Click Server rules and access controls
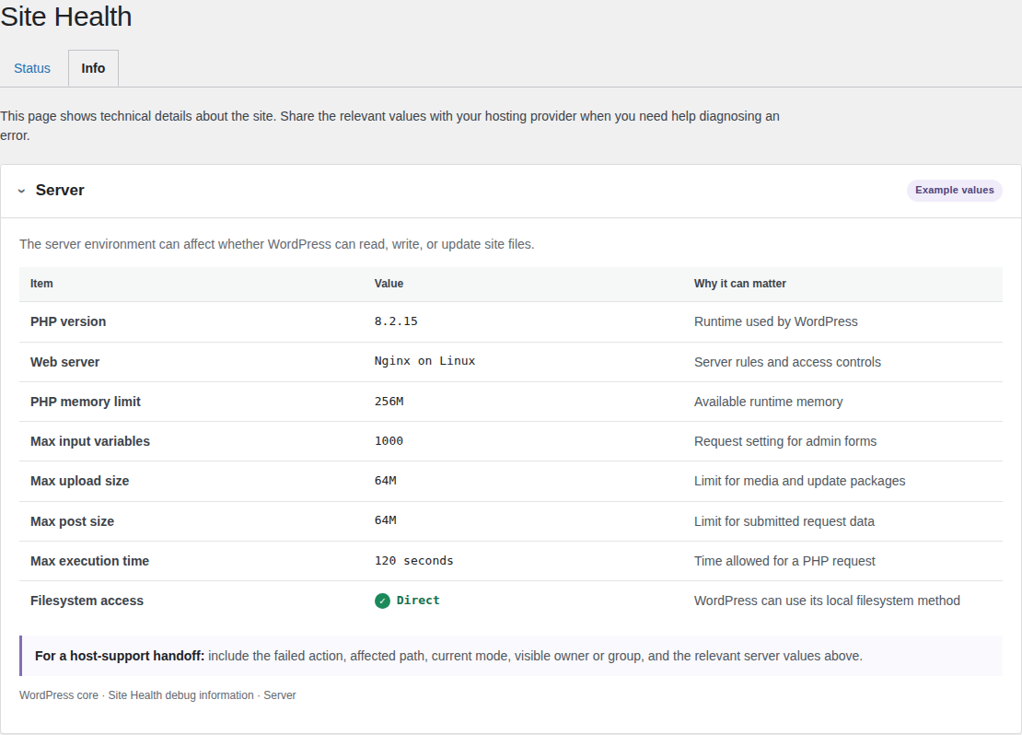Viewport: 1022px width, 735px height. [787, 362]
